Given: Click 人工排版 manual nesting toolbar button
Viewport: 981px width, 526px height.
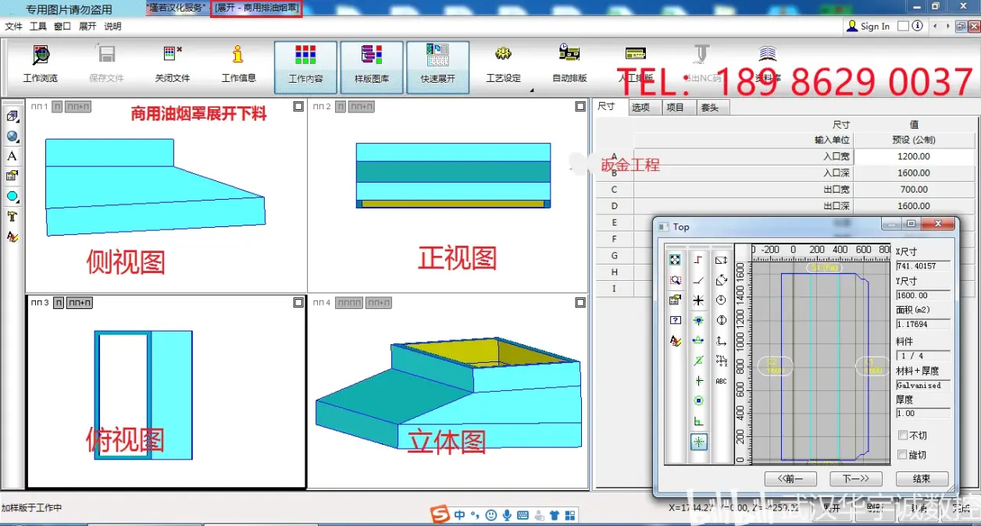Looking at the screenshot, I should [x=635, y=64].
